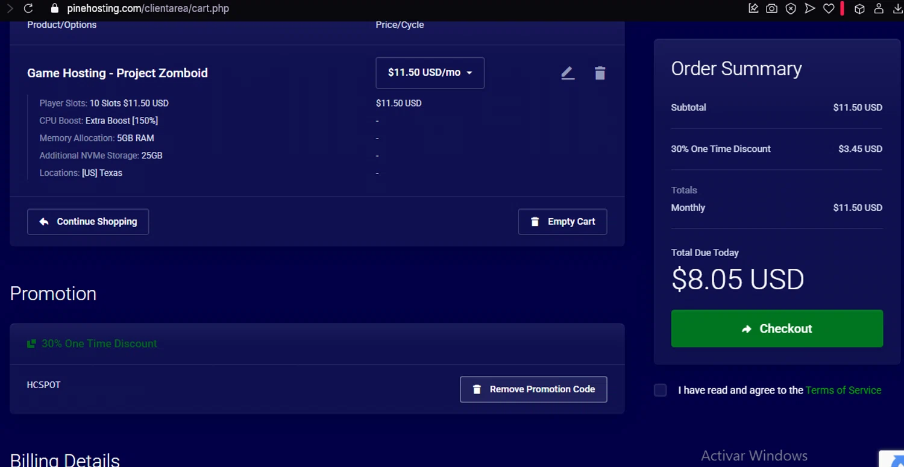904x467 pixels.
Task: Click Additional NVMe Storage: 25GB line
Action: [101, 155]
